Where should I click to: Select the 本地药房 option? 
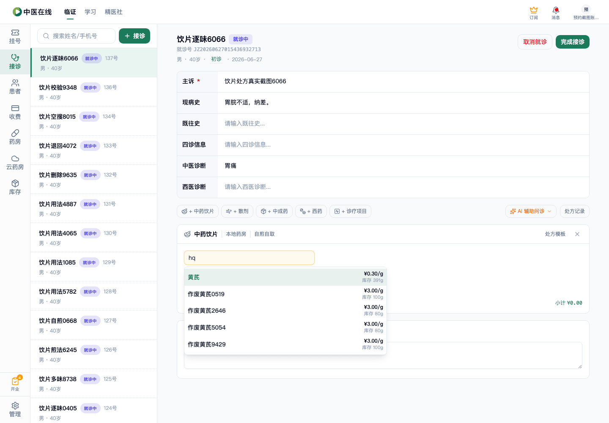(236, 234)
